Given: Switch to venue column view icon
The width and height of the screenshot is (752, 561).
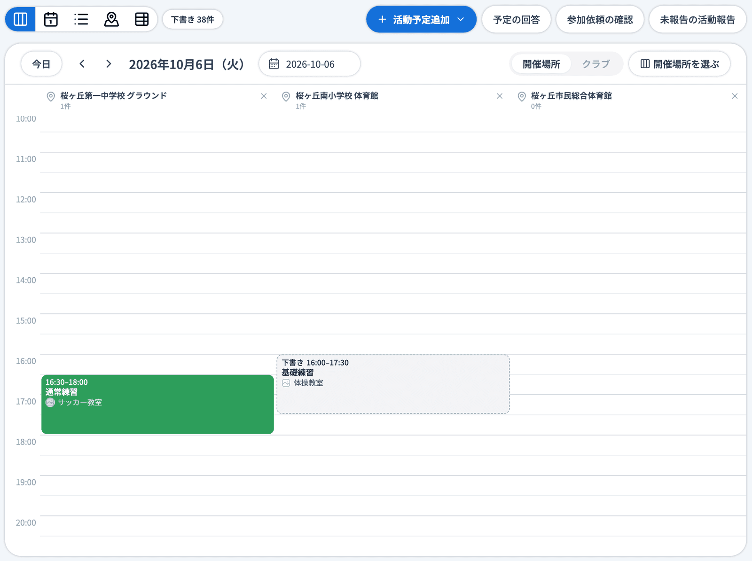Looking at the screenshot, I should (x=20, y=19).
